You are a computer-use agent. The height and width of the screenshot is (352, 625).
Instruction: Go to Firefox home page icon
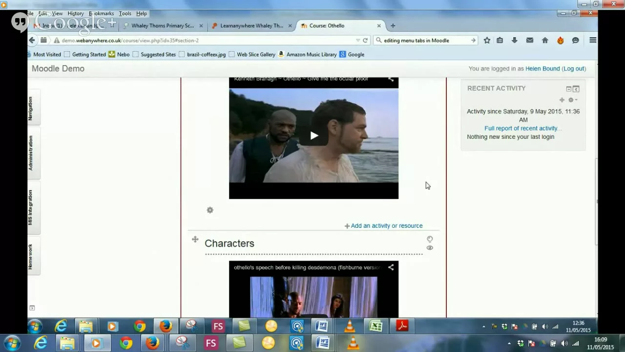(545, 41)
